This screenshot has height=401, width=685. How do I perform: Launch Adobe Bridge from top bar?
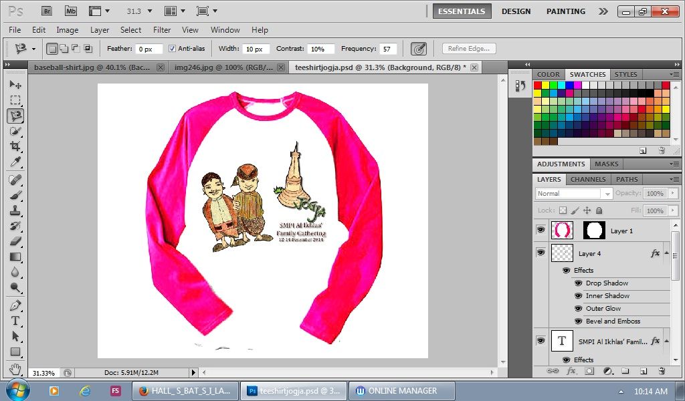tap(46, 11)
